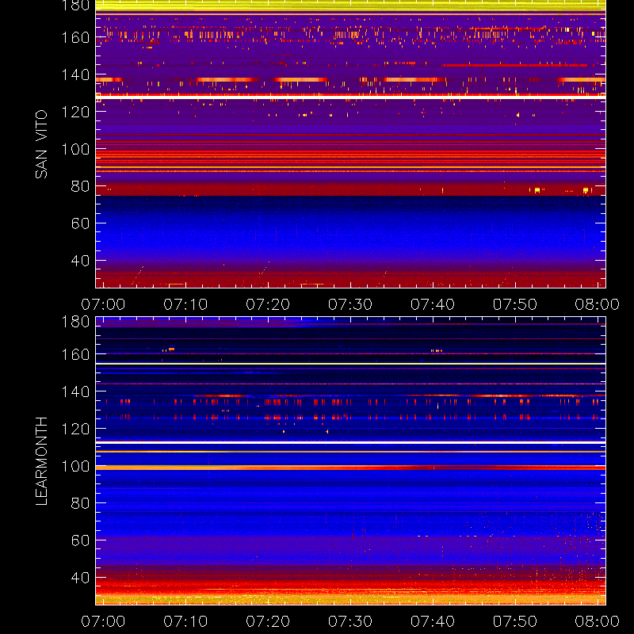Click 07:00 time label under San Vito plot

[103, 304]
